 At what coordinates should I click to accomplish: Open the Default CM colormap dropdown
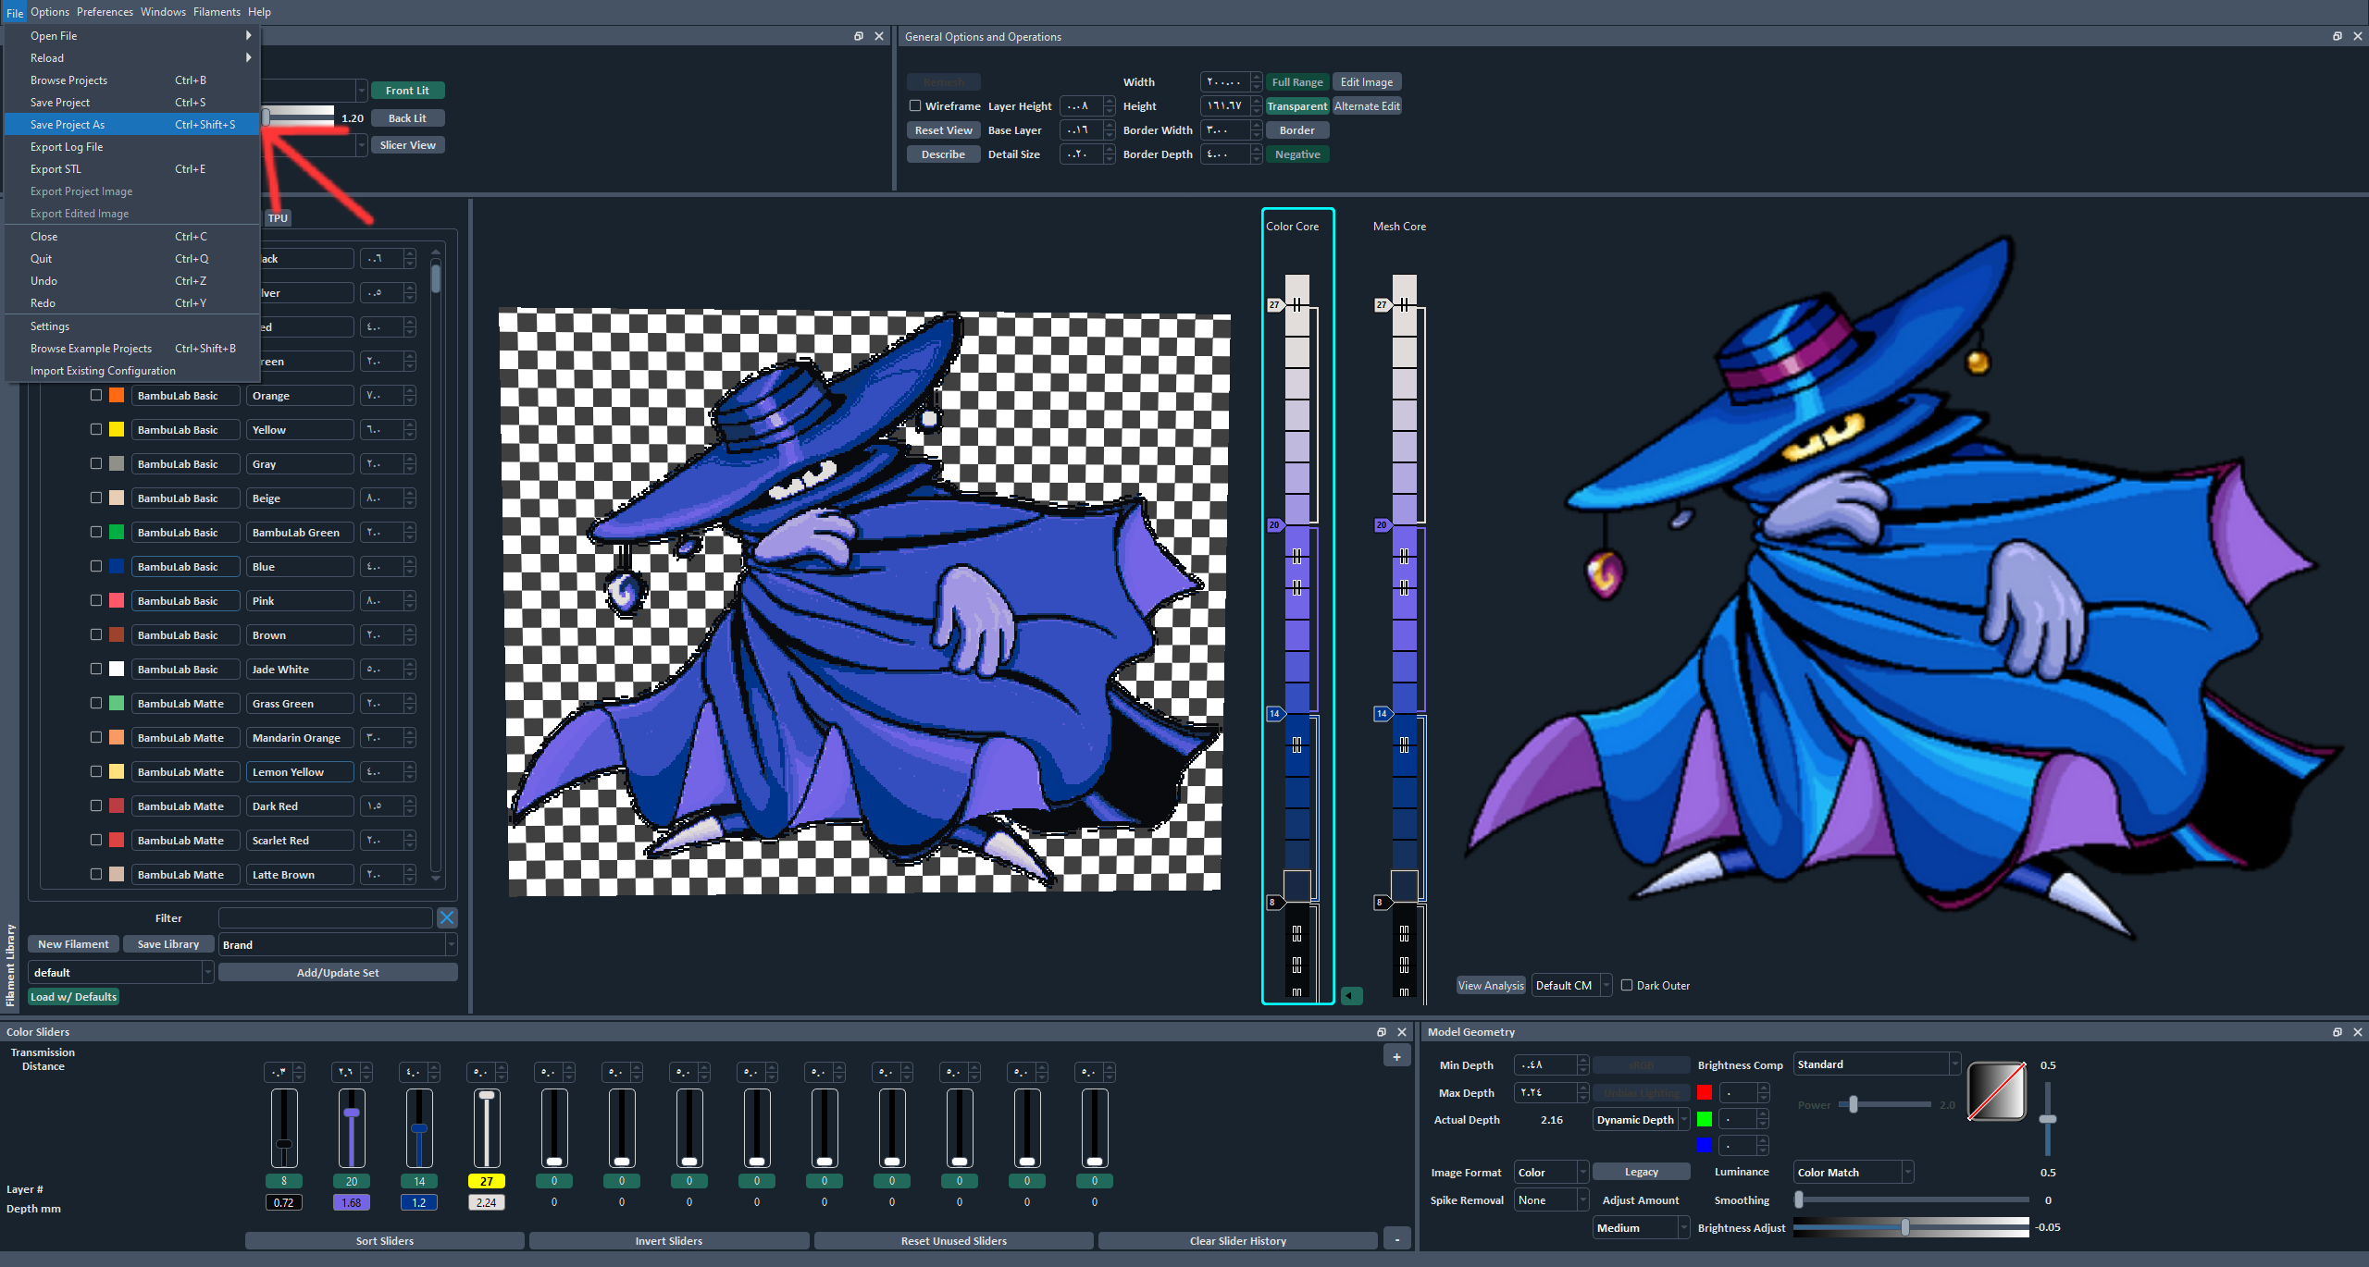click(x=1571, y=985)
